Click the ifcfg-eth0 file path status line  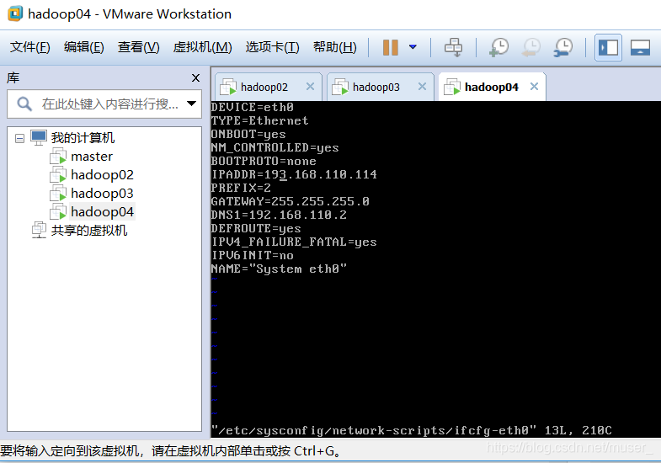412,430
